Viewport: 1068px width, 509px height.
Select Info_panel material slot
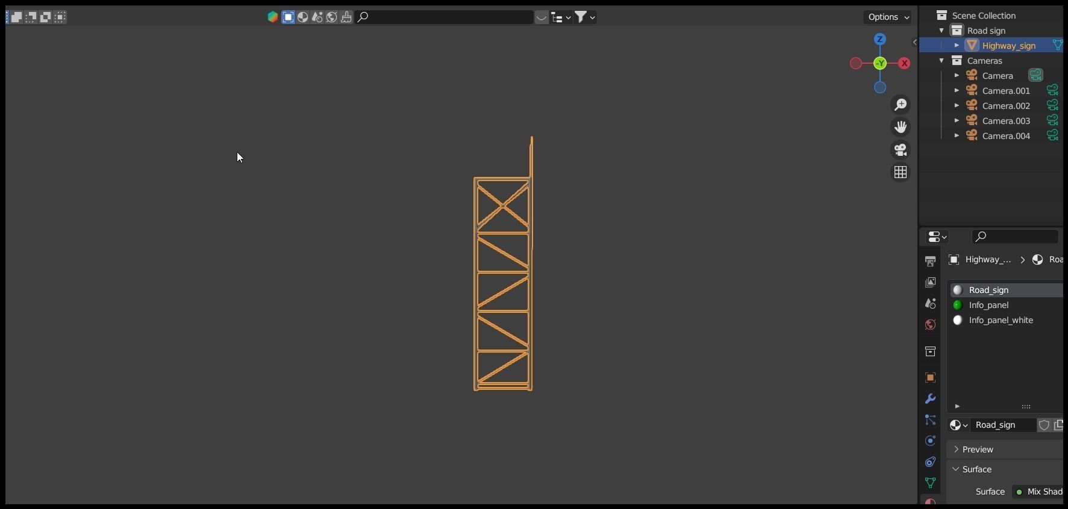click(x=1007, y=305)
